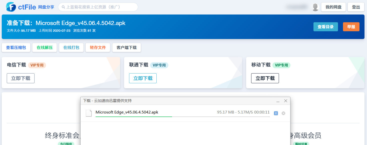The image size is (367, 145).
Task: Click the 网盘分享 text link
Action: (46, 7)
